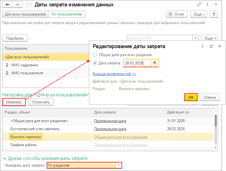Open calendar picker next to date field
Viewport: 226px width, 171px height.
155,63
